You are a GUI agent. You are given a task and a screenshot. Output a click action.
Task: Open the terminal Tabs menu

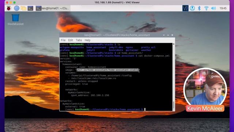point(79,40)
